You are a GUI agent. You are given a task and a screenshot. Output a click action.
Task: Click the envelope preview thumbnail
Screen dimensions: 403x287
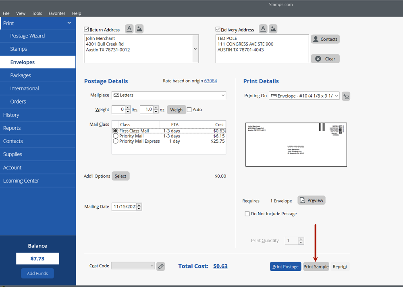click(x=296, y=145)
